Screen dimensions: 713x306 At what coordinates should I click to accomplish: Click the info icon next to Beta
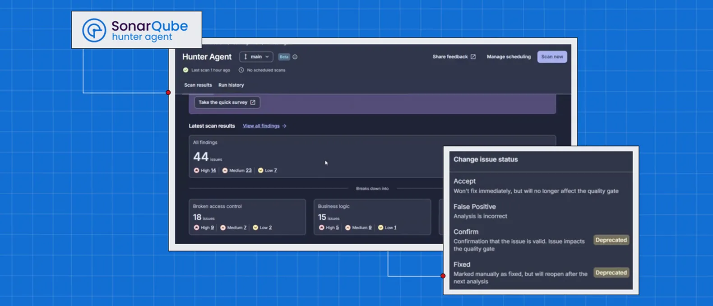[295, 57]
